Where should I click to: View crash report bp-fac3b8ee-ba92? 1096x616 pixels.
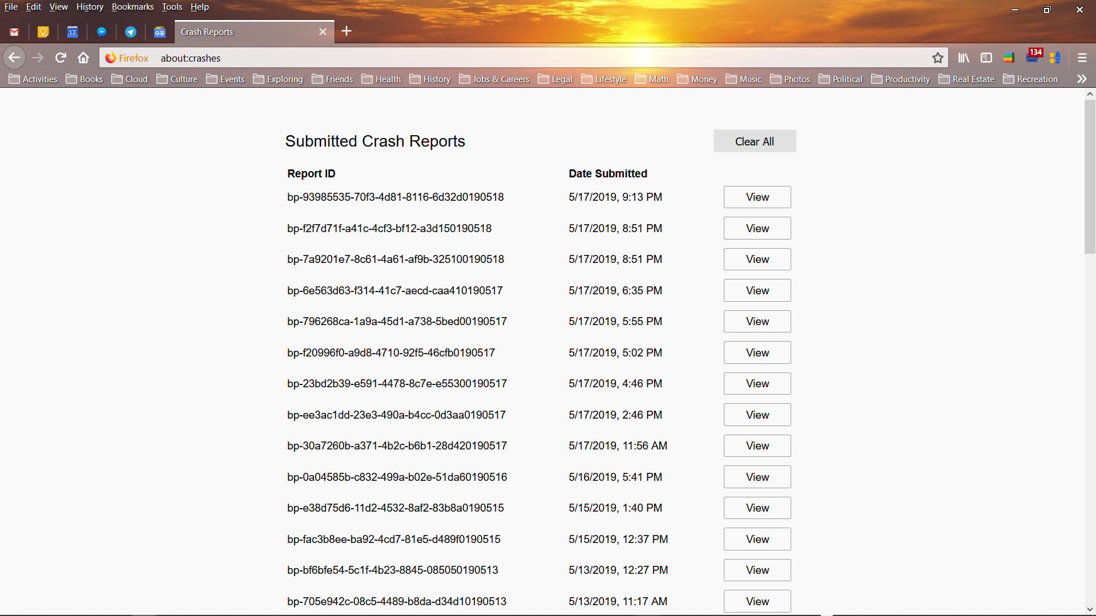[x=757, y=539]
